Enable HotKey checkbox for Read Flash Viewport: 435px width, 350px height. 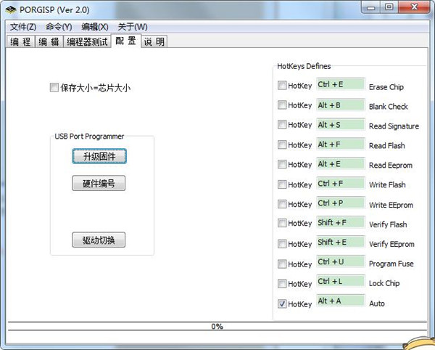[282, 145]
